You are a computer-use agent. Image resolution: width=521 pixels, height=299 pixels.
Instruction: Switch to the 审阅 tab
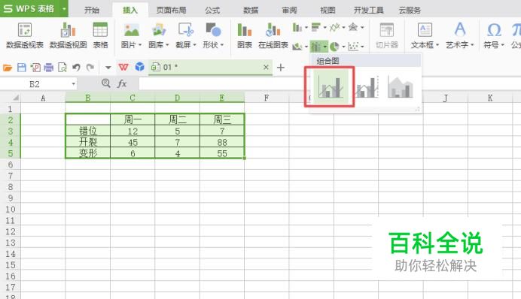click(x=289, y=11)
